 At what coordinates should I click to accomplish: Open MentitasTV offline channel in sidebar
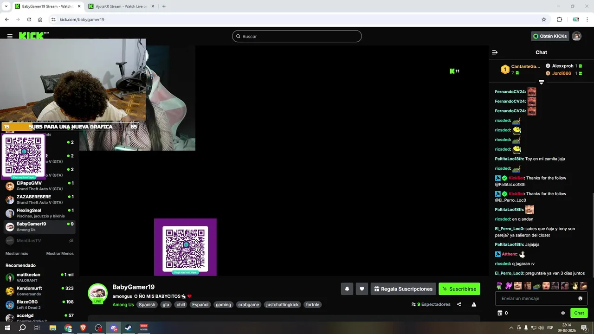[x=39, y=241]
